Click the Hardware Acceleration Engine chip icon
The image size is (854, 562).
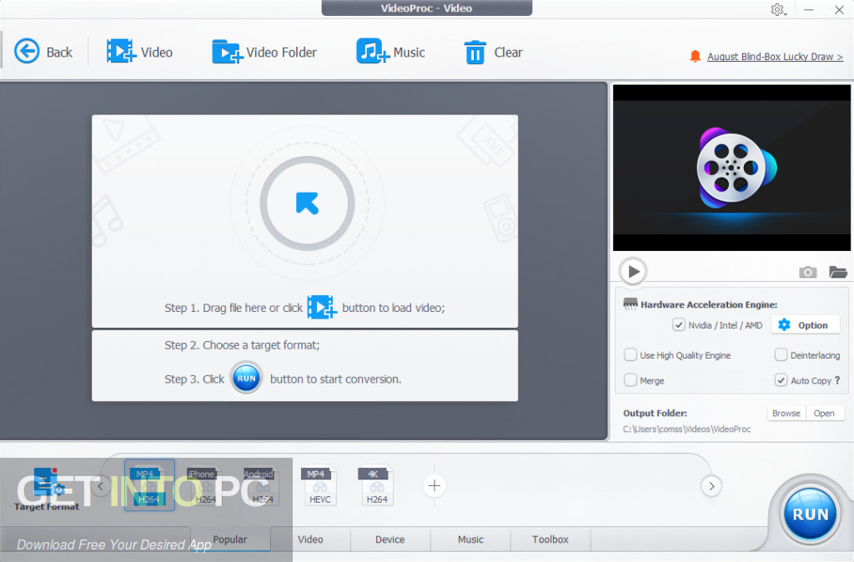tap(630, 304)
